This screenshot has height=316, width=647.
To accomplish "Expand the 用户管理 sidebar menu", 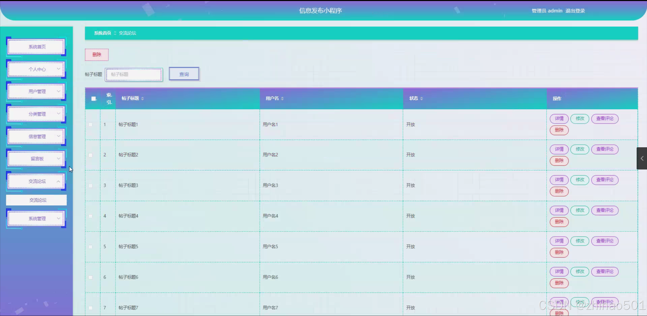I will tap(37, 92).
